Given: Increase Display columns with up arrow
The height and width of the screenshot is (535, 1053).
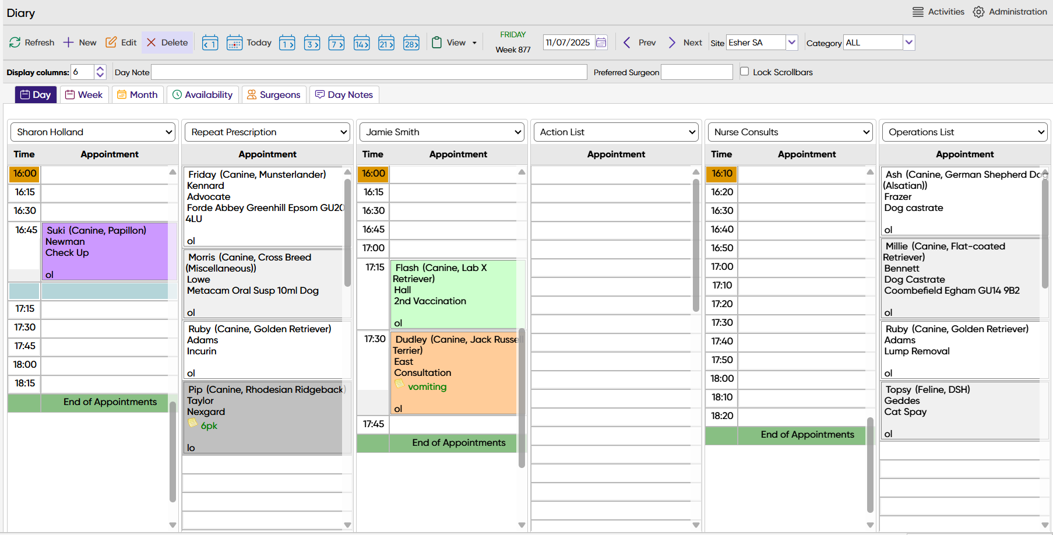Looking at the screenshot, I should tap(100, 68).
